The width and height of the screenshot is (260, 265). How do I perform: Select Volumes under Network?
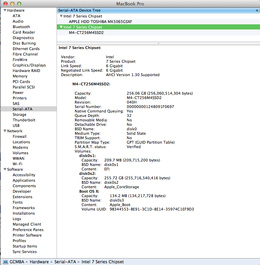21,153
